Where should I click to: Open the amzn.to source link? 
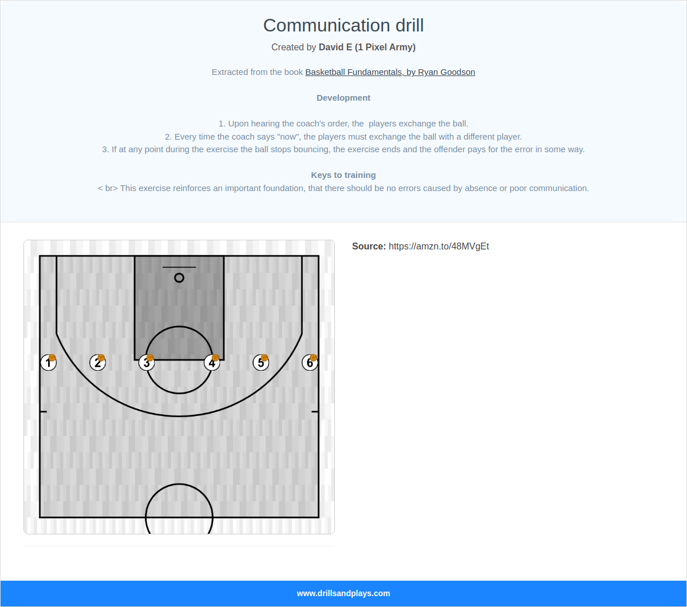pyautogui.click(x=439, y=246)
